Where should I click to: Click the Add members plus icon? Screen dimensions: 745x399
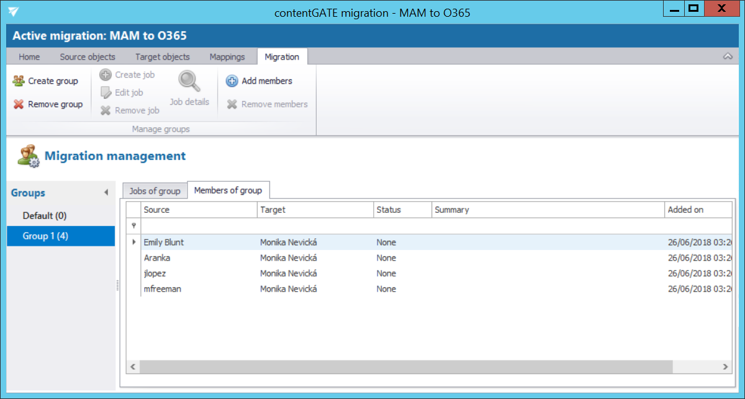pos(232,81)
